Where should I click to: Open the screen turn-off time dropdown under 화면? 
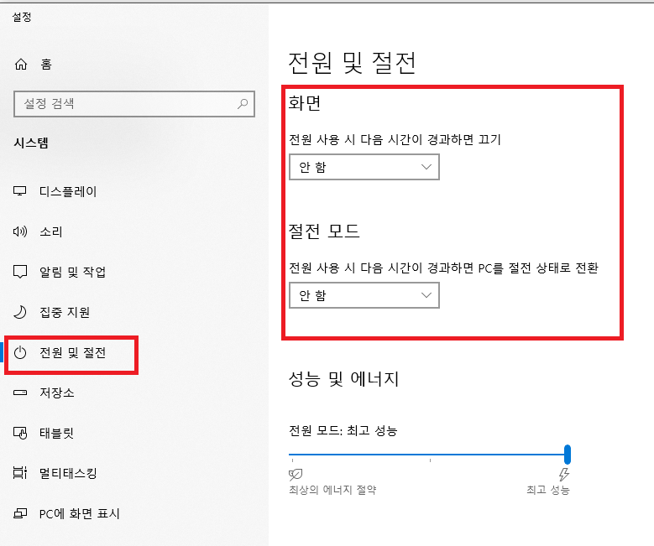tap(364, 167)
